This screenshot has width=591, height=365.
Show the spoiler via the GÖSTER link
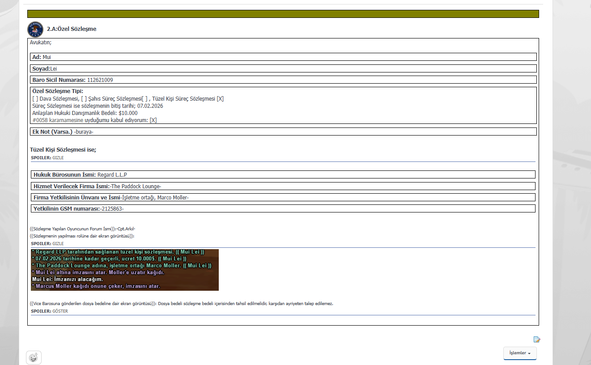click(x=60, y=311)
